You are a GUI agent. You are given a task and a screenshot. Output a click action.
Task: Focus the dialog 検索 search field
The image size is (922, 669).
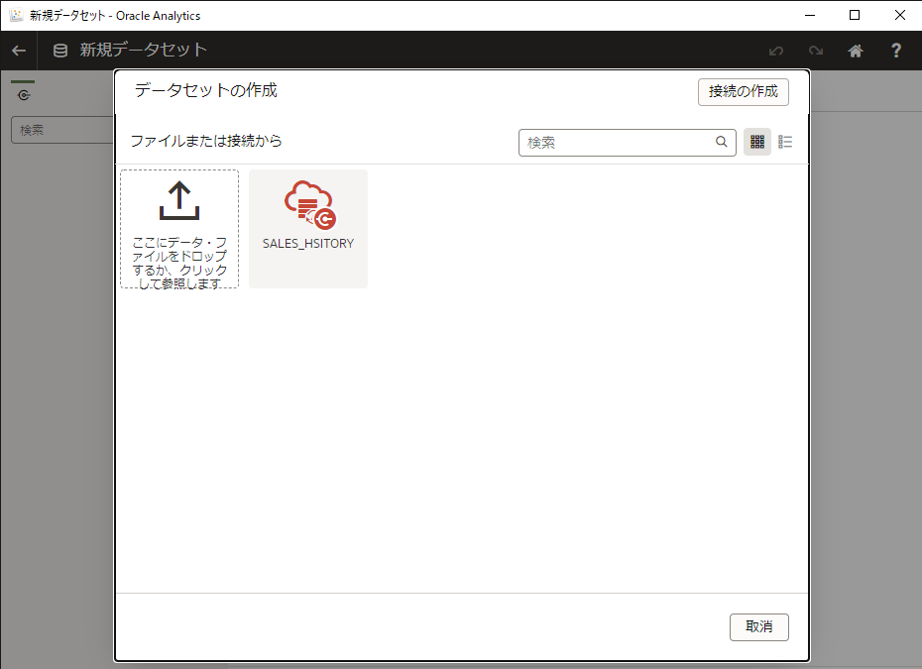click(x=619, y=143)
